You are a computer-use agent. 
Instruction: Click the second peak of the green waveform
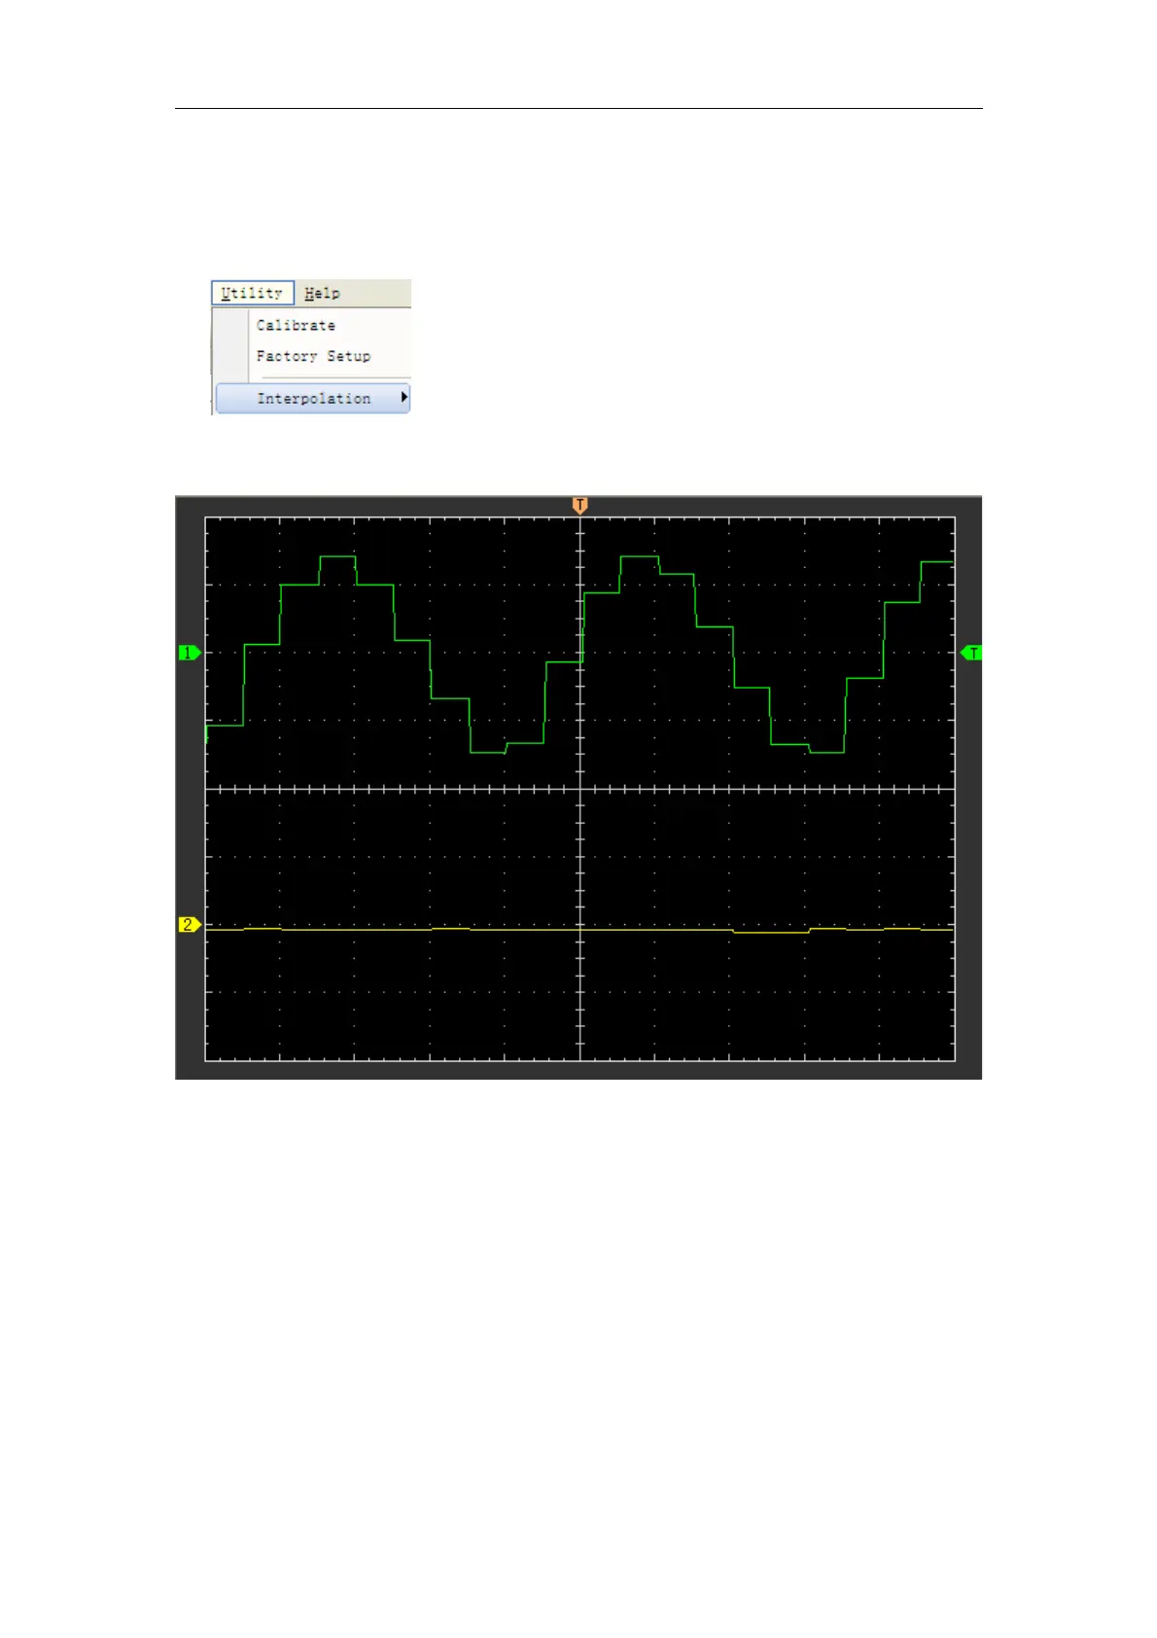639,556
